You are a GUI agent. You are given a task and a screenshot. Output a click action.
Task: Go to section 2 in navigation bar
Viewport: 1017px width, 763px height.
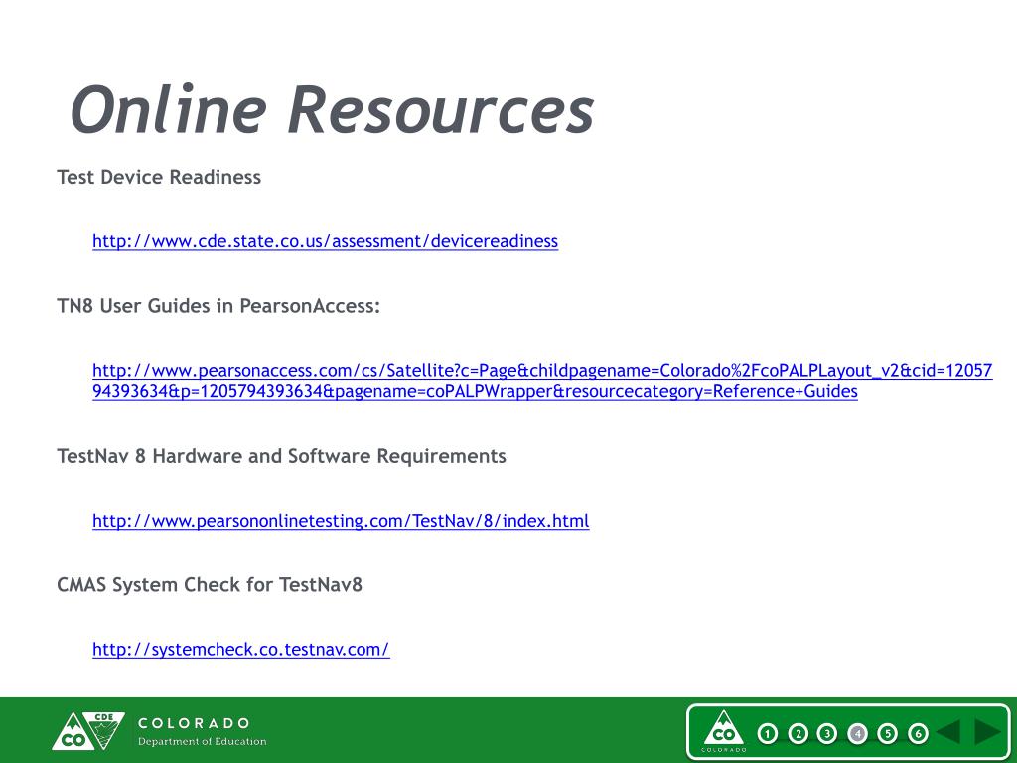pos(798,734)
